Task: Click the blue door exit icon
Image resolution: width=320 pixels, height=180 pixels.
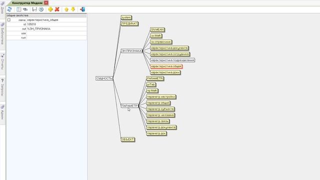Action: (x=82, y=9)
